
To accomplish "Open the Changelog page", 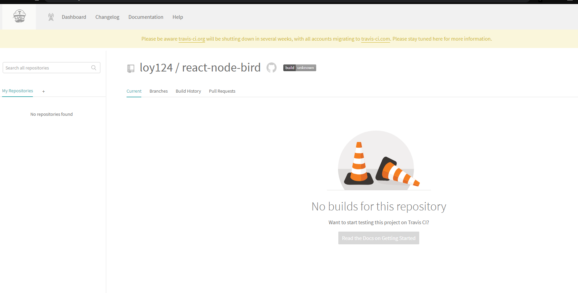I will point(107,17).
